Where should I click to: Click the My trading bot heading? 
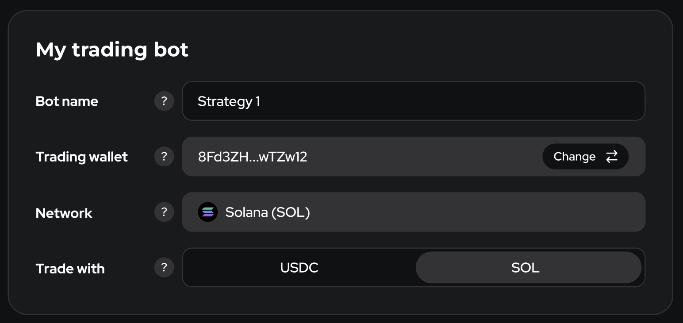[112, 50]
